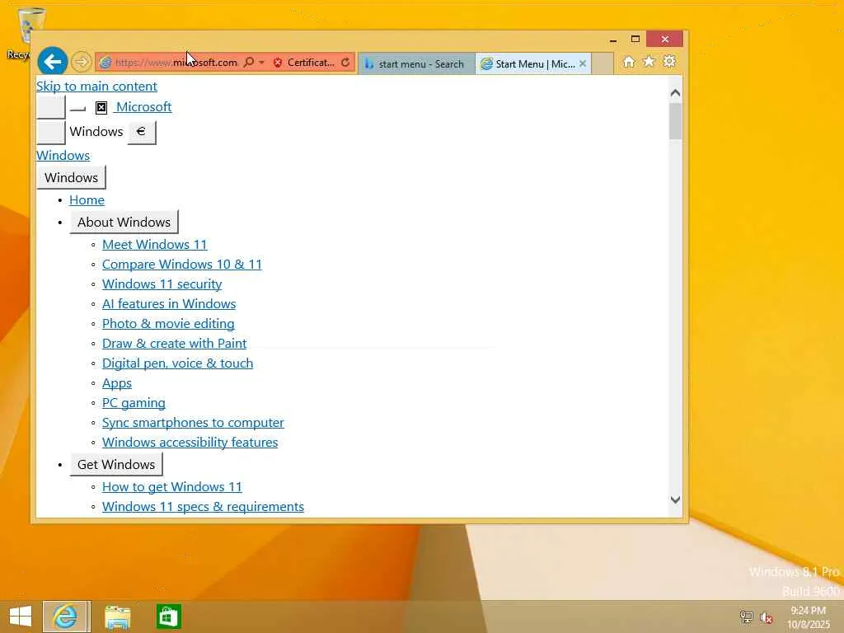The image size is (844, 633).
Task: Follow the 'Skip to main content' link
Action: pyautogui.click(x=96, y=86)
